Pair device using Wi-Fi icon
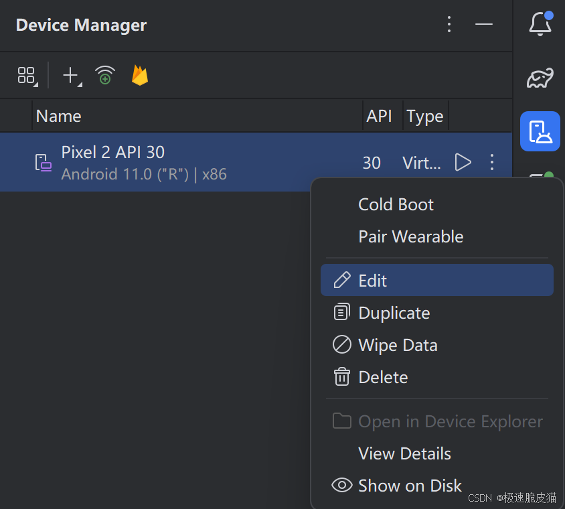Viewport: 565px width, 509px height. (x=105, y=75)
